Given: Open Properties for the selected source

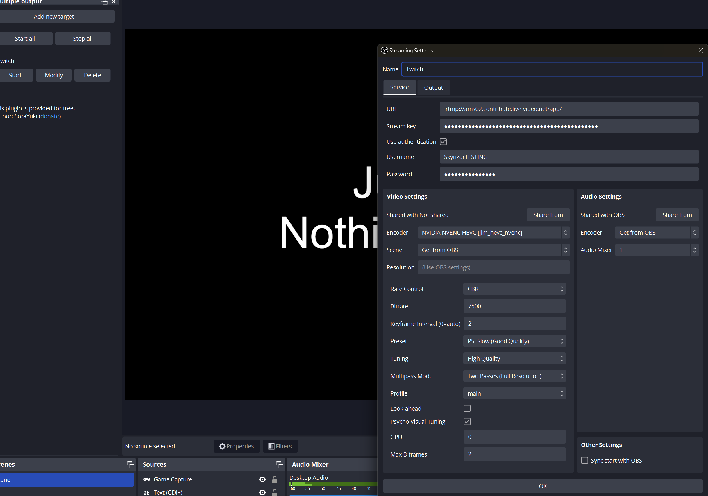Looking at the screenshot, I should [x=237, y=446].
